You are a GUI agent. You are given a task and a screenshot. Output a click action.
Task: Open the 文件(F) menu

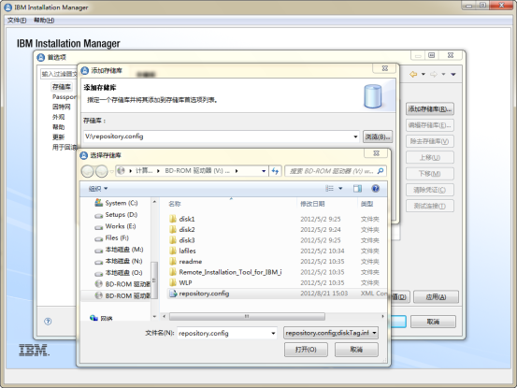tap(17, 21)
